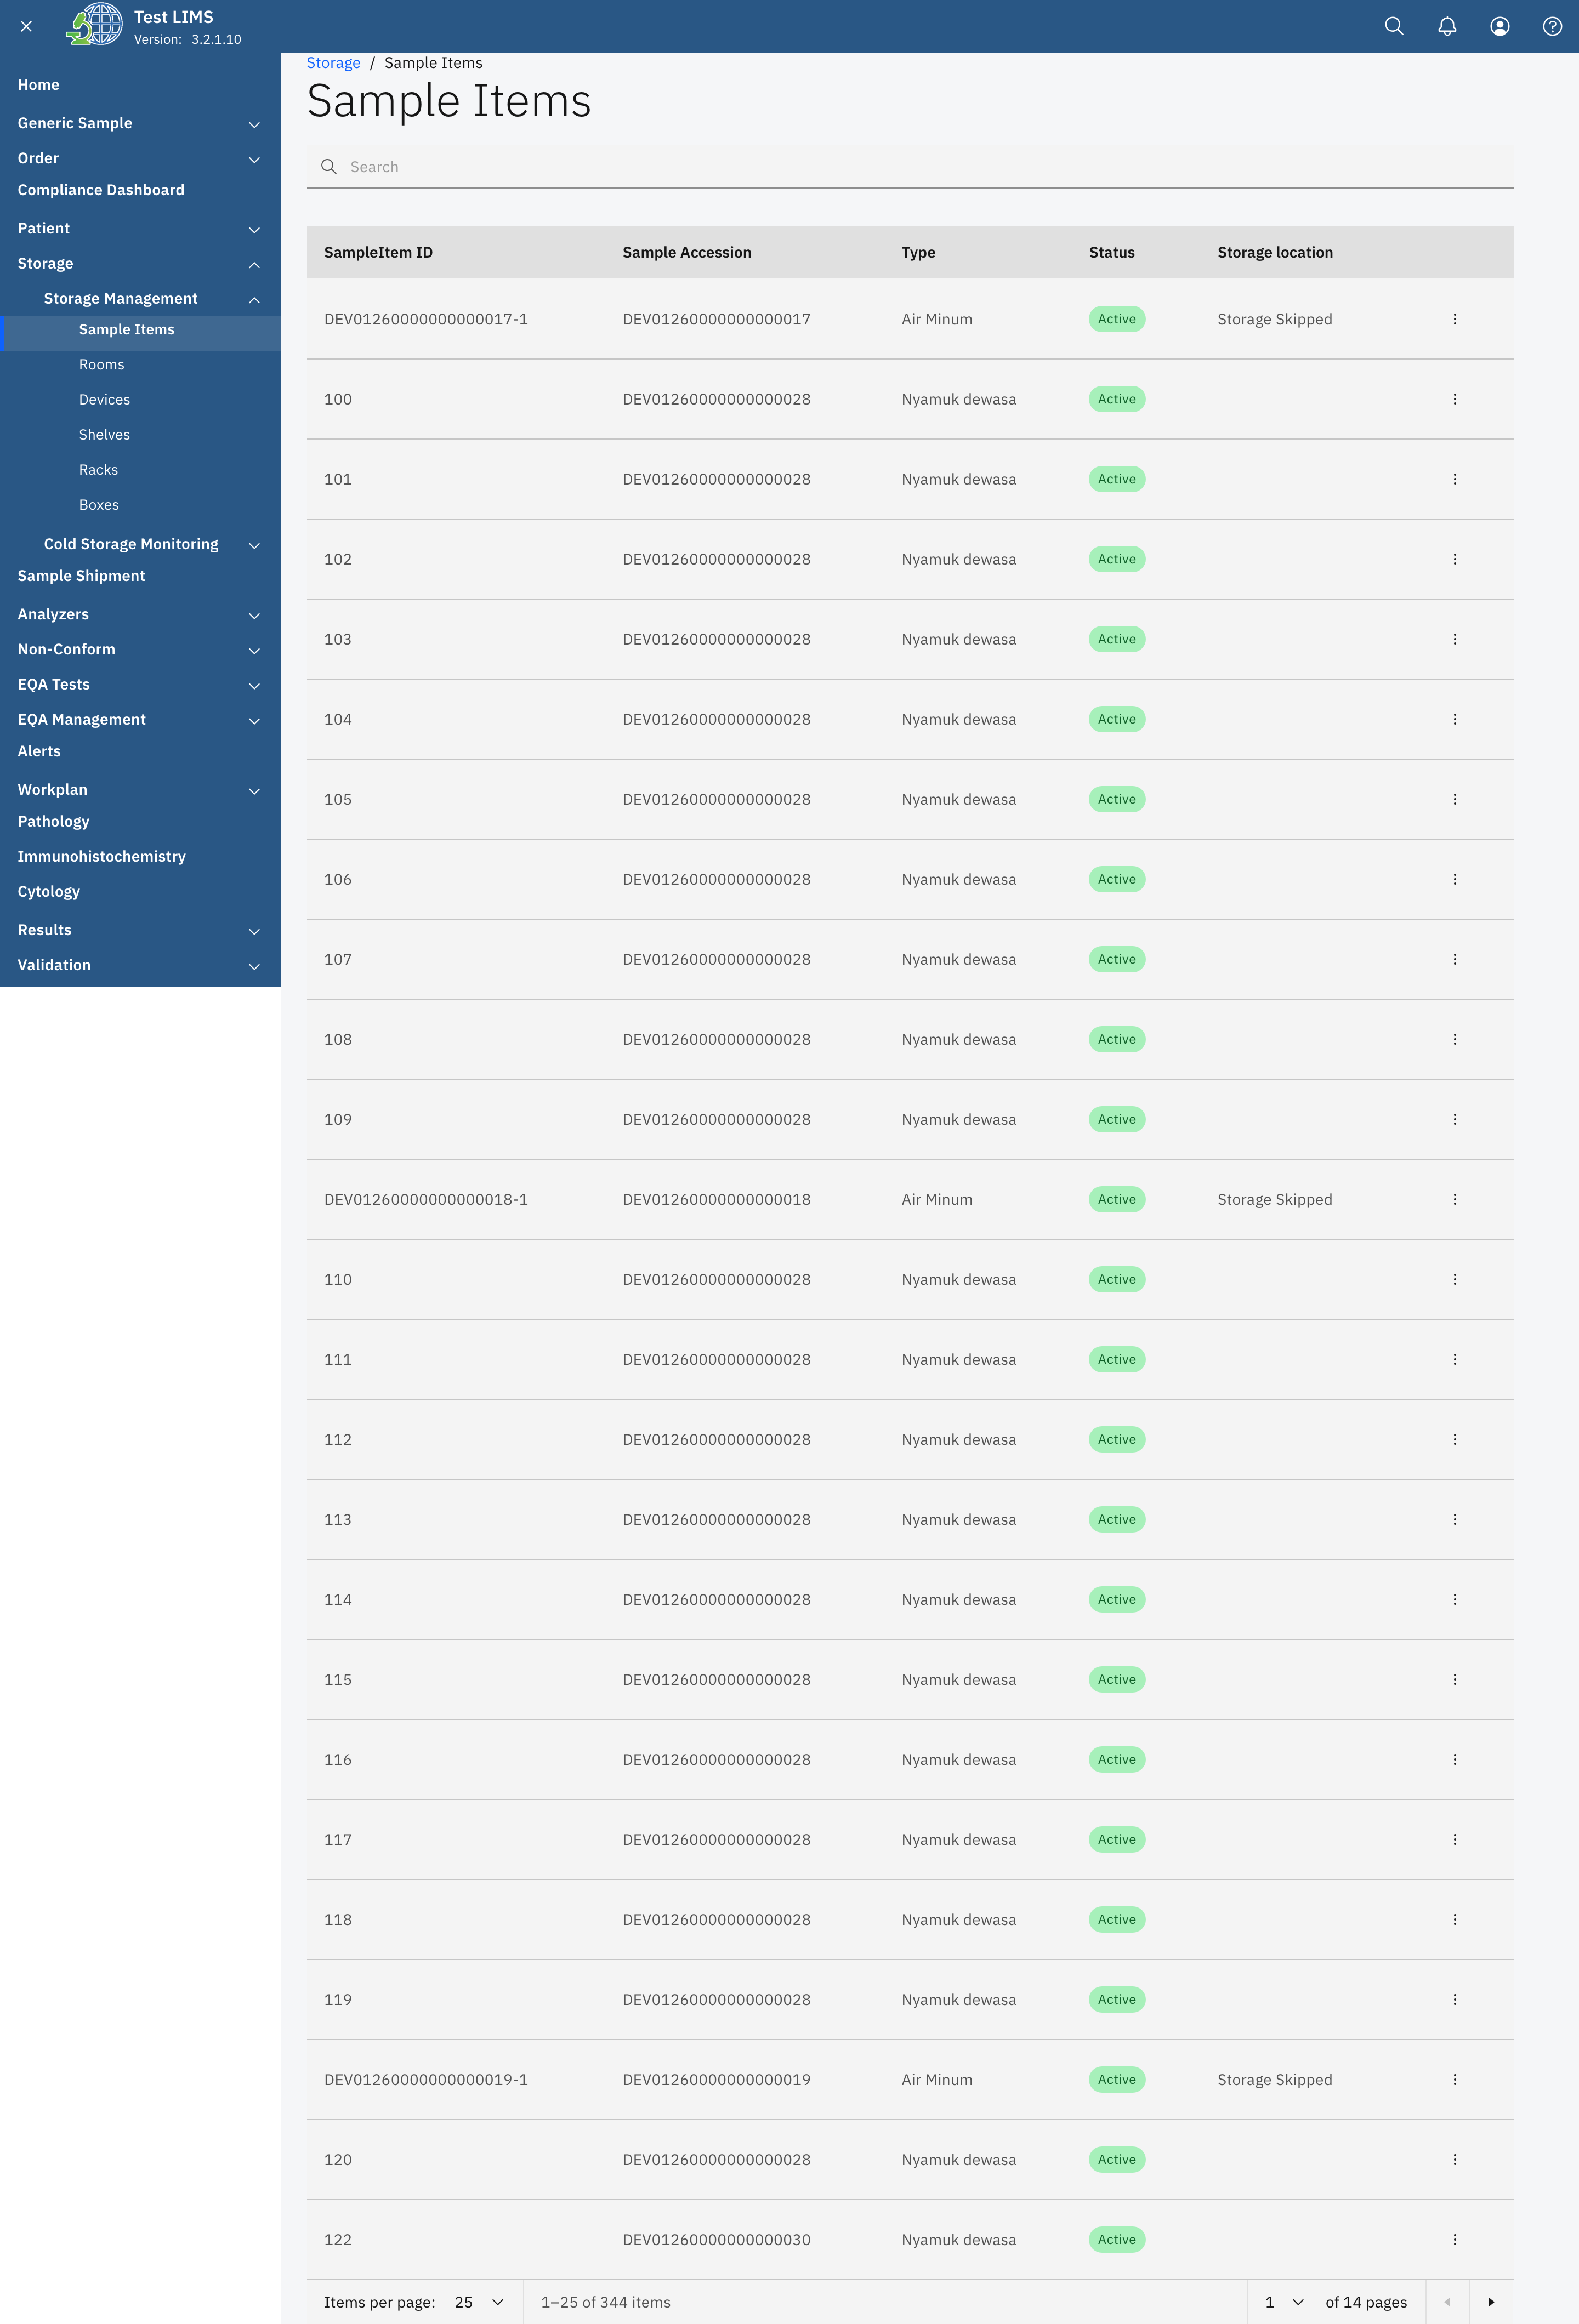Open the Items per page dropdown
The width and height of the screenshot is (1579, 2324).
(479, 2302)
